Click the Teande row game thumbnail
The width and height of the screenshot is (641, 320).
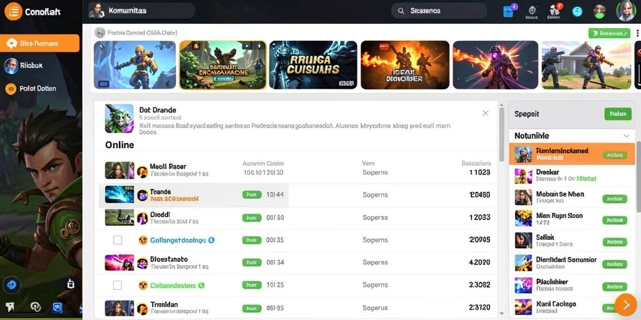click(120, 194)
